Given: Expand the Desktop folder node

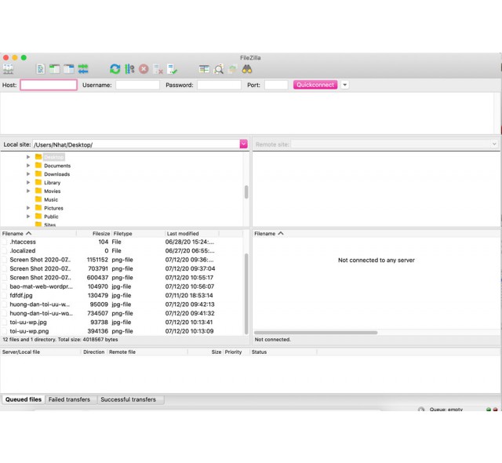Looking at the screenshot, I should (x=28, y=157).
